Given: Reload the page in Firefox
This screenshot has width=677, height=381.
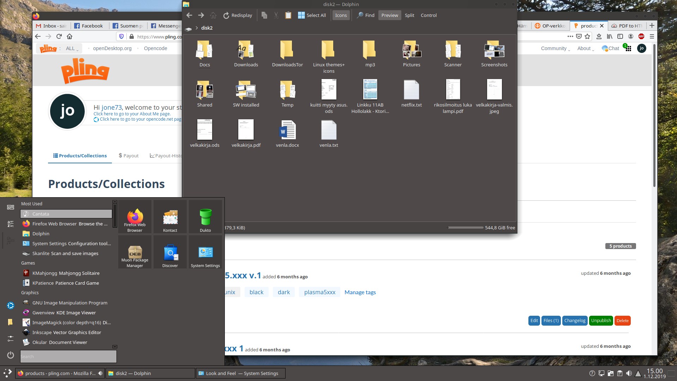Looking at the screenshot, I should click(59, 36).
